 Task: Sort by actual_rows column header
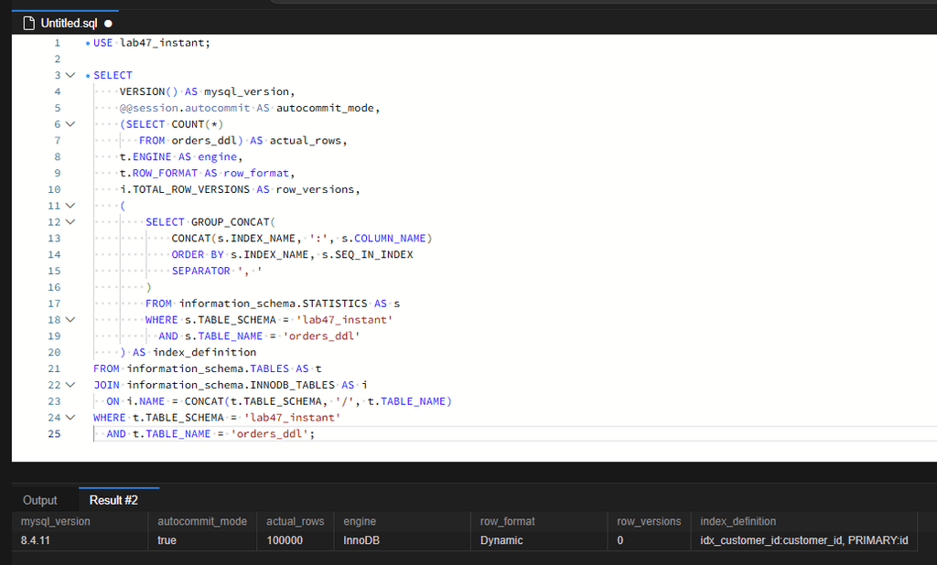[296, 521]
